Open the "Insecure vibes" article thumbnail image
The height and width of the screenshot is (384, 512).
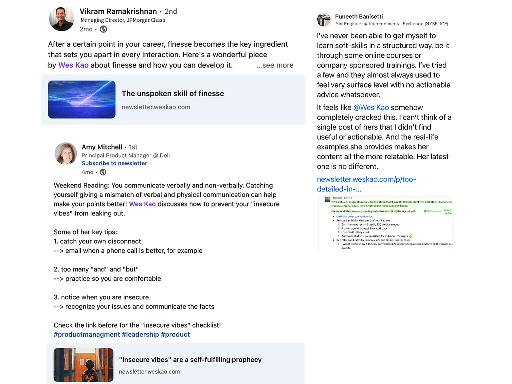pos(83,365)
